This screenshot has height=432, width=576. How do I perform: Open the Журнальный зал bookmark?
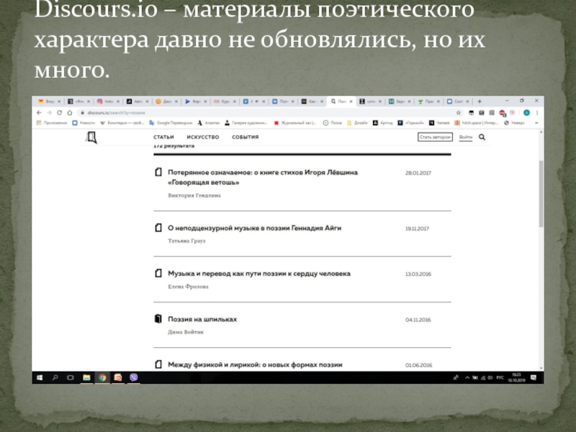point(295,122)
